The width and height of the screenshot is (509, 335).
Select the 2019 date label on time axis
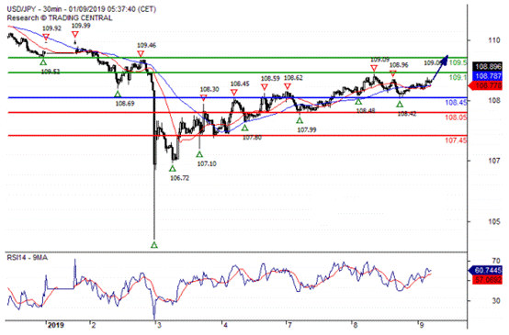click(55, 325)
